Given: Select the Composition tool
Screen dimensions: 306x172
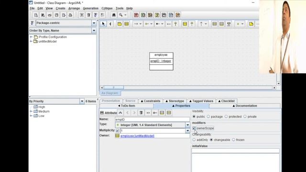Looking at the screenshot, I should [158, 24].
